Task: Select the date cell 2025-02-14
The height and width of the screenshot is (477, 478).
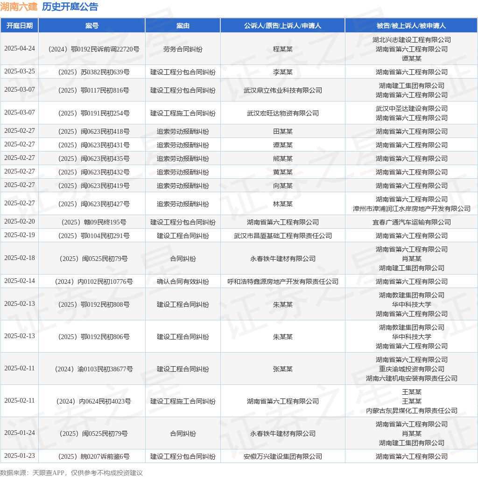Action: [20, 281]
